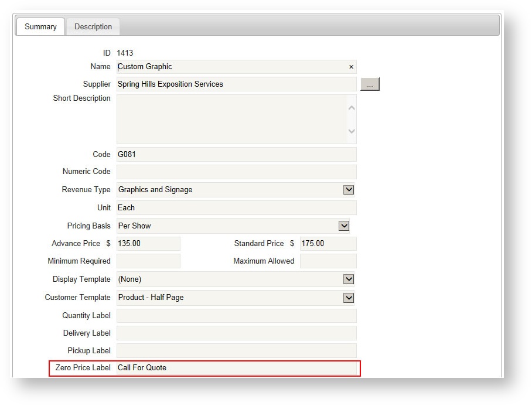Open the Customer Template dropdown
Image resolution: width=532 pixels, height=406 pixels.
coord(349,298)
